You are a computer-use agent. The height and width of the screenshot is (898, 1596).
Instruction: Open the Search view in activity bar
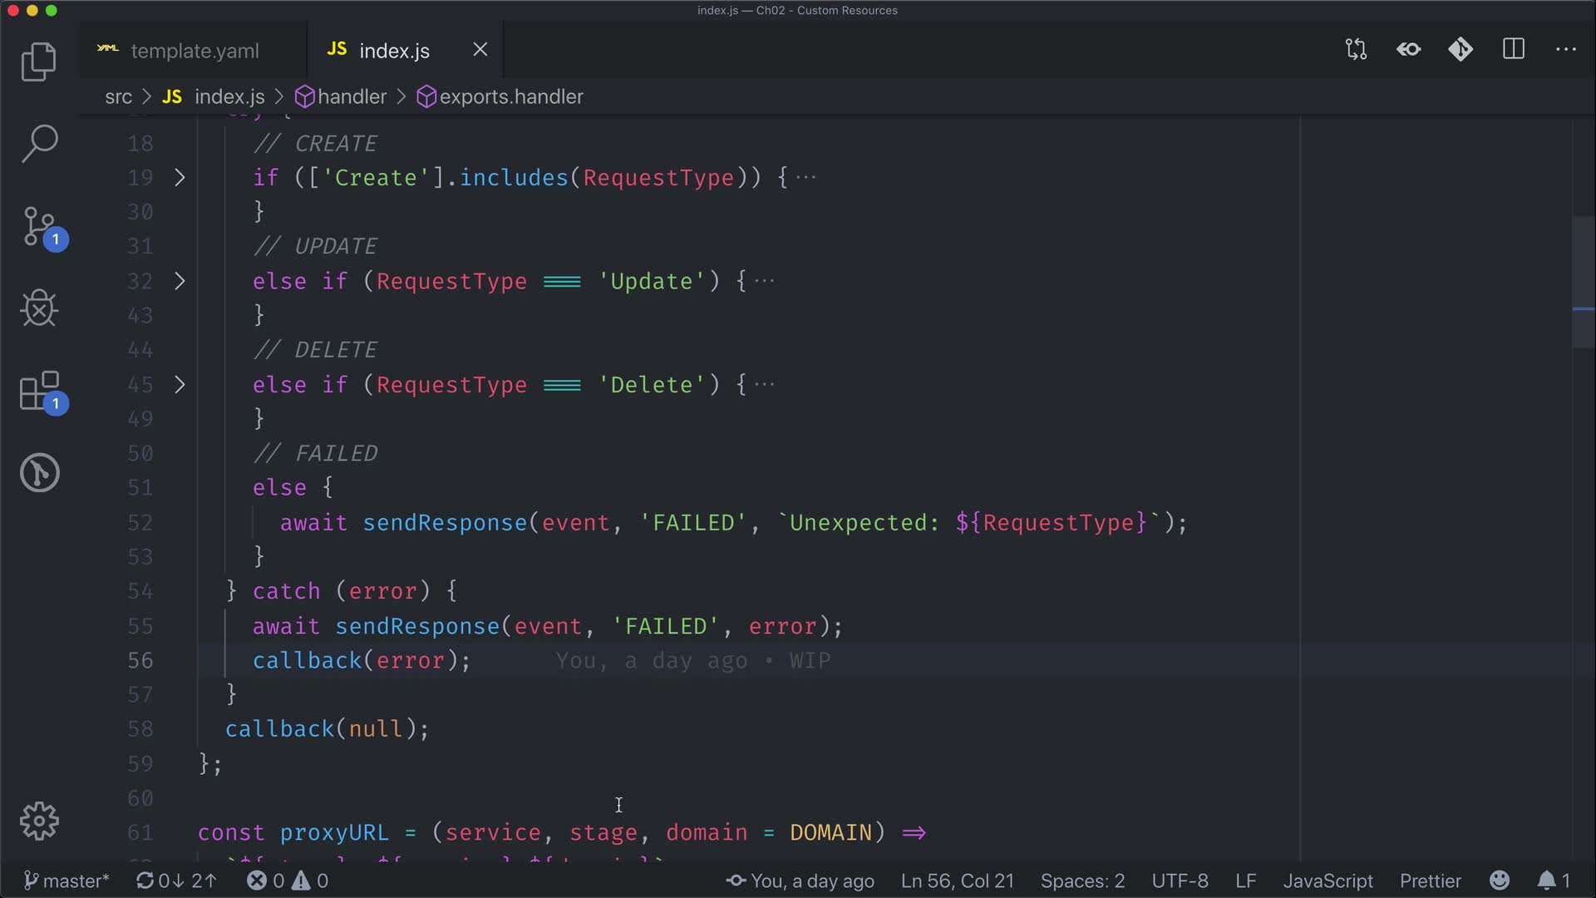click(x=38, y=143)
